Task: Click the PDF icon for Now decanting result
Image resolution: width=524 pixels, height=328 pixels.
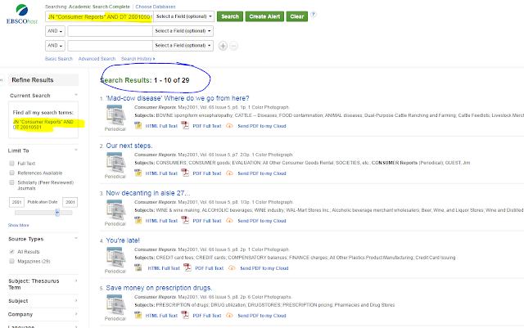Action: [185, 221]
